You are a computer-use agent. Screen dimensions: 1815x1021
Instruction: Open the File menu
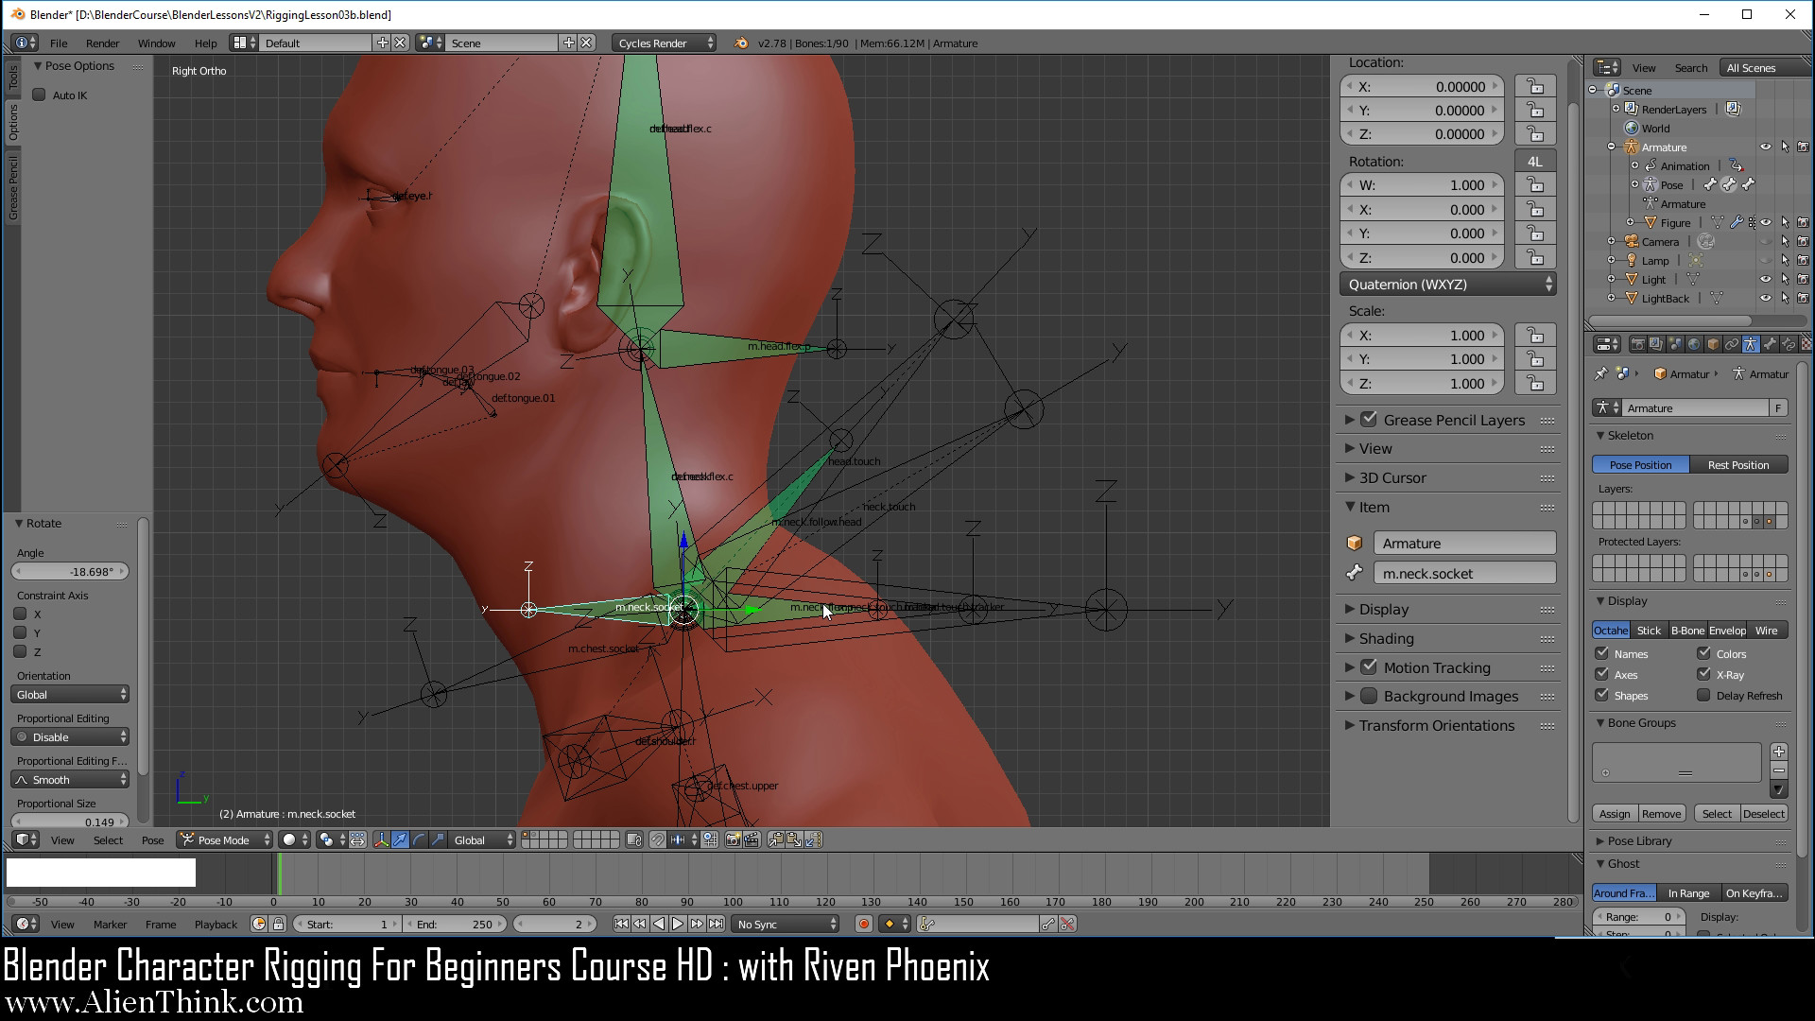[59, 43]
